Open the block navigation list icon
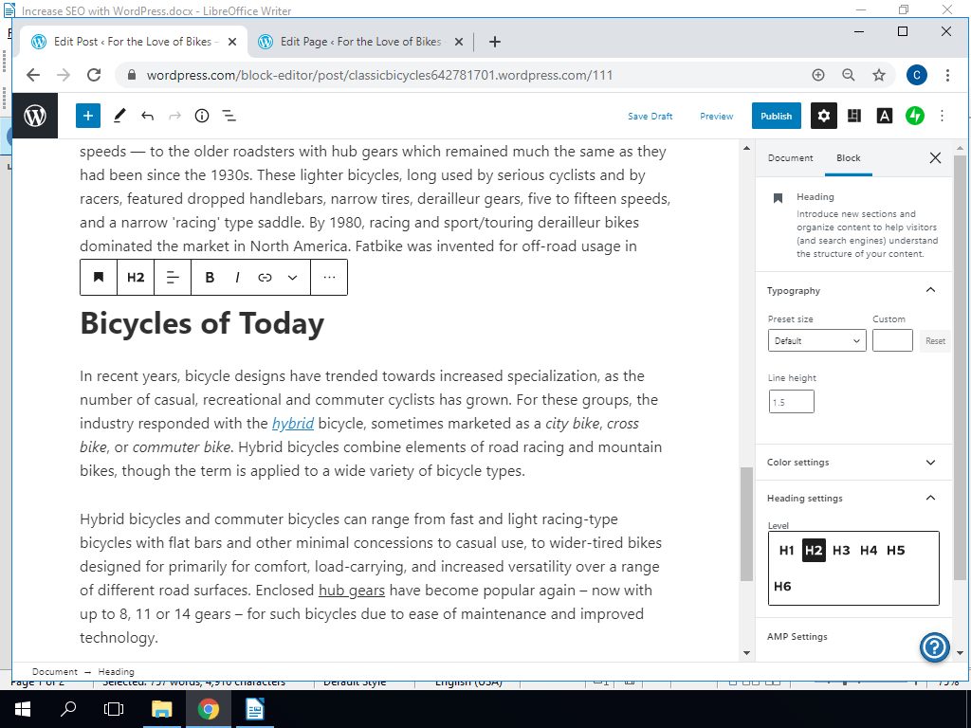 229,115
